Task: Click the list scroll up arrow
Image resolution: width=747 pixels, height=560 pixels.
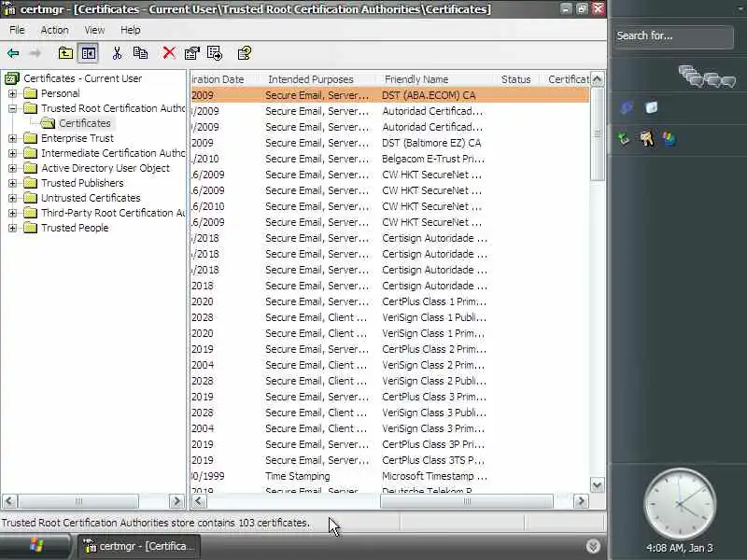Action: 598,79
